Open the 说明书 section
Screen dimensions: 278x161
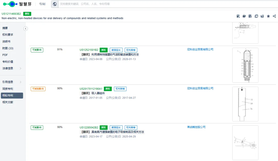pyautogui.click(x=6, y=41)
